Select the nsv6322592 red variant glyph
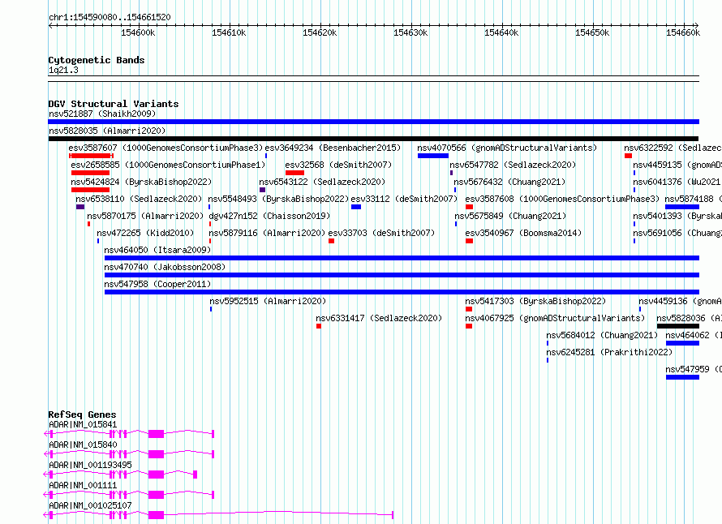Screen dimensions: 722x524 [628, 156]
